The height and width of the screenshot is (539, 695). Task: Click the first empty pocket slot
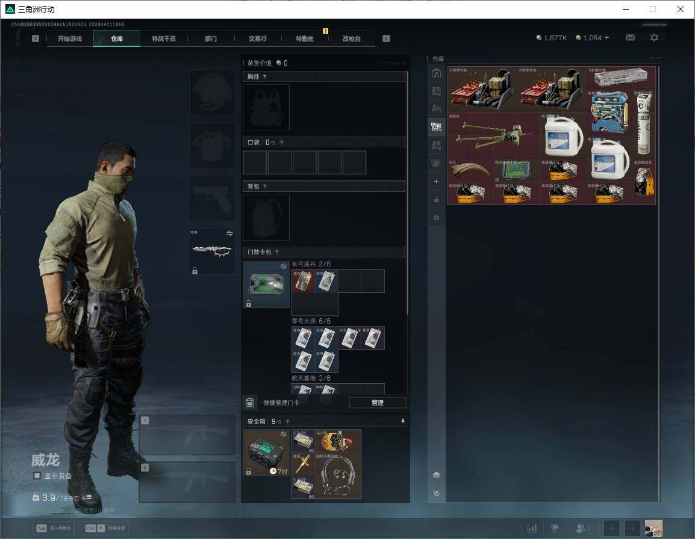click(x=255, y=162)
